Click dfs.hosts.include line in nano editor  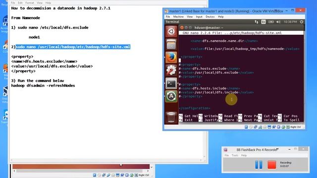click(209, 89)
